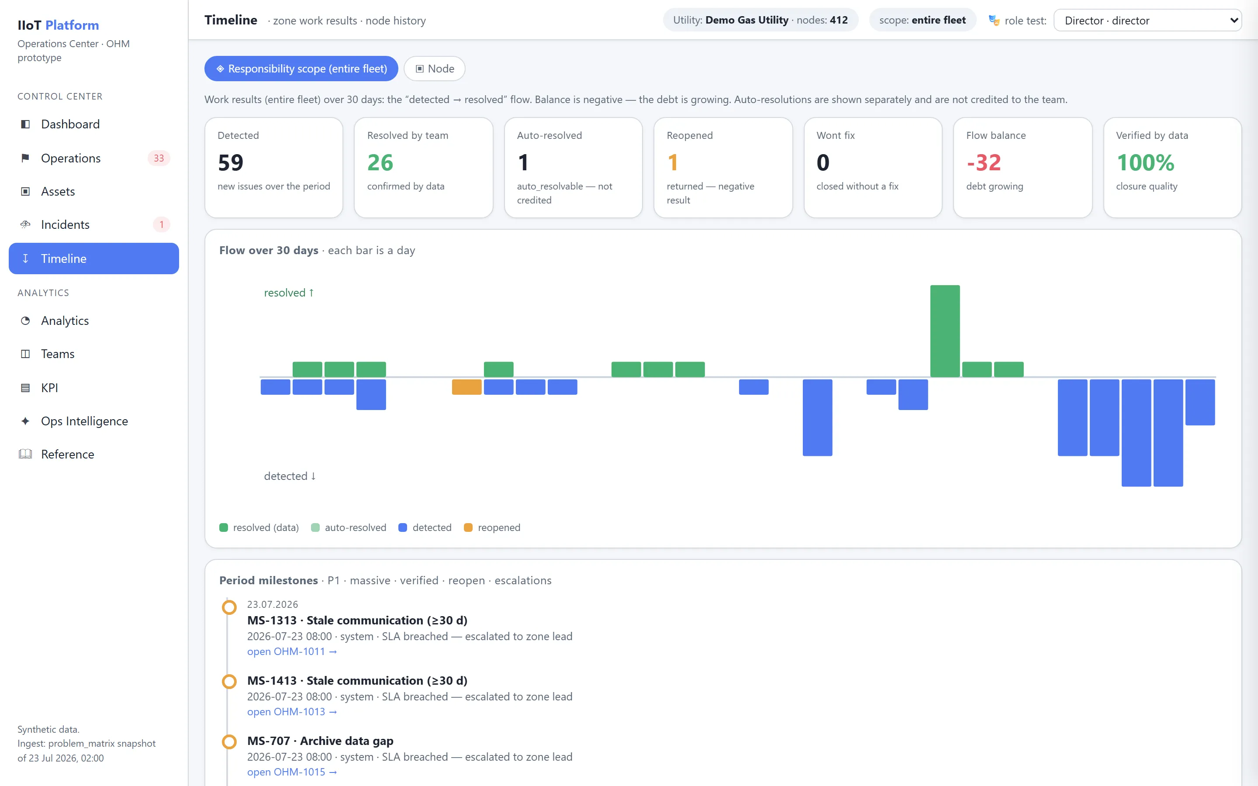Viewport: 1258px width, 786px height.
Task: Click the MS-1413 · Stale communication title
Action: click(357, 680)
